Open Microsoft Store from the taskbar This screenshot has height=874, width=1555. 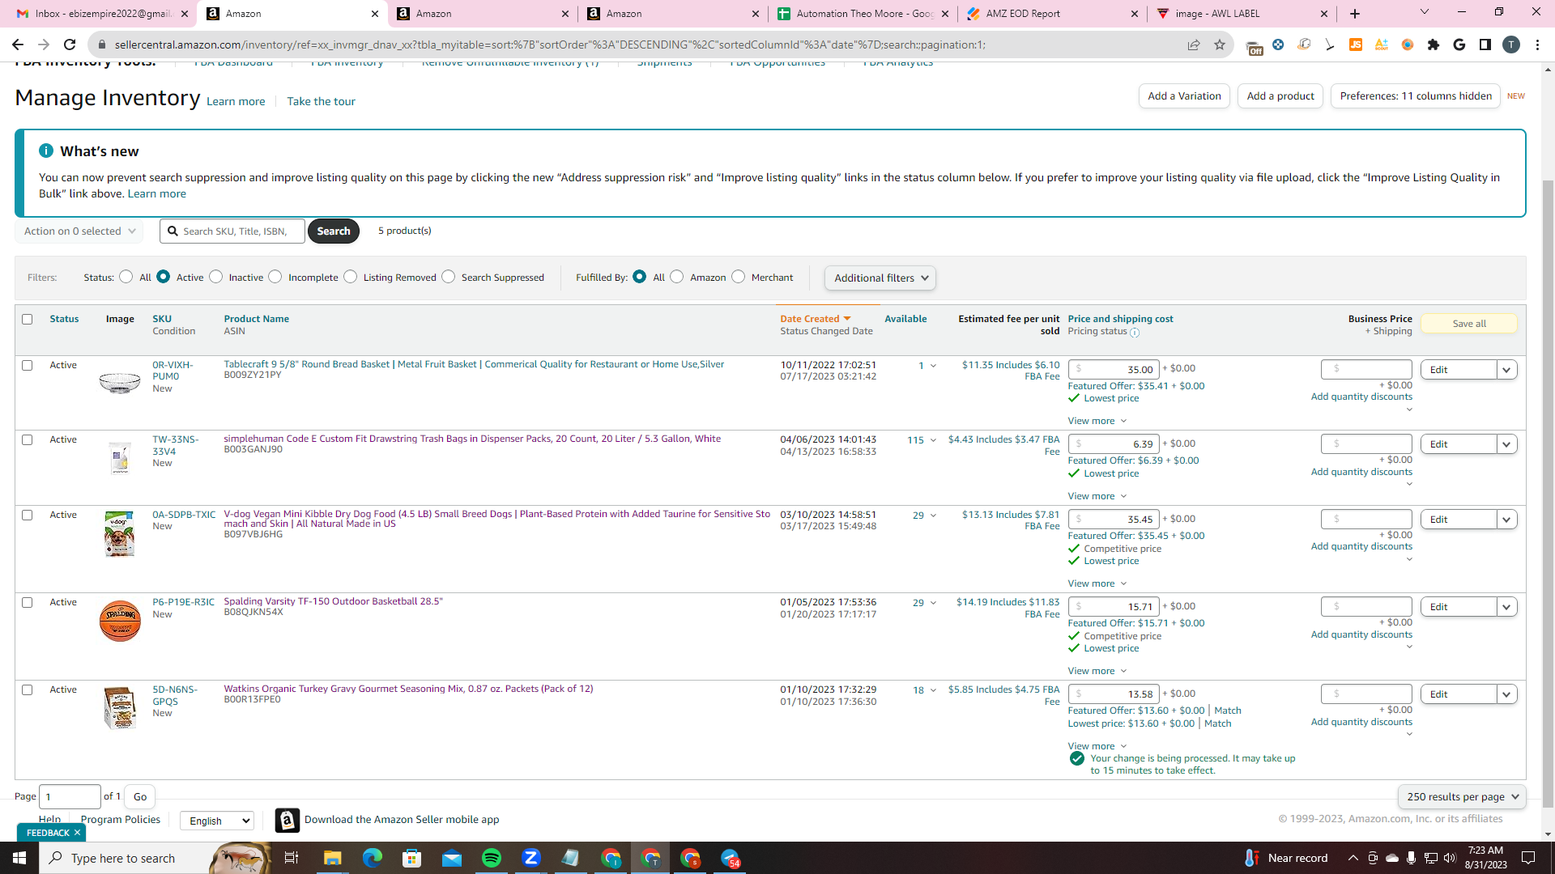(x=412, y=858)
